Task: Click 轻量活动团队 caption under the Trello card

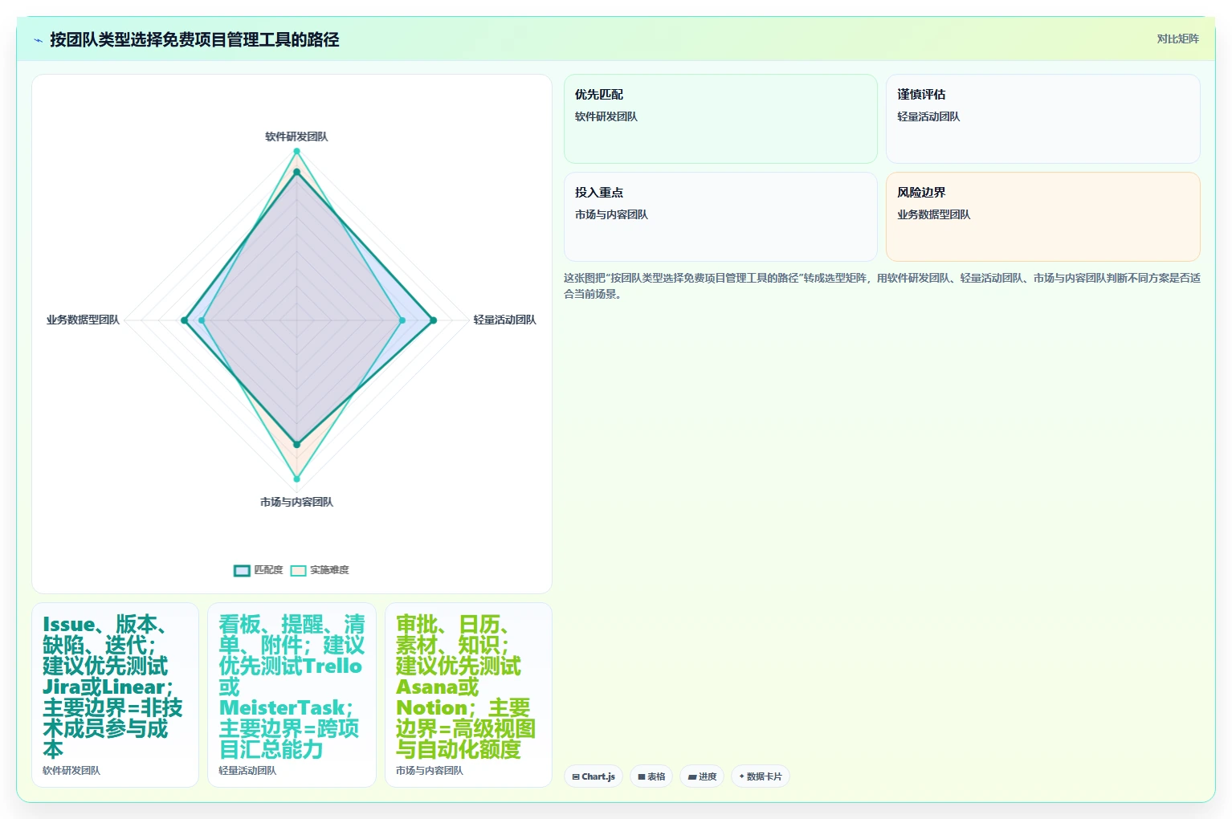Action: click(247, 770)
